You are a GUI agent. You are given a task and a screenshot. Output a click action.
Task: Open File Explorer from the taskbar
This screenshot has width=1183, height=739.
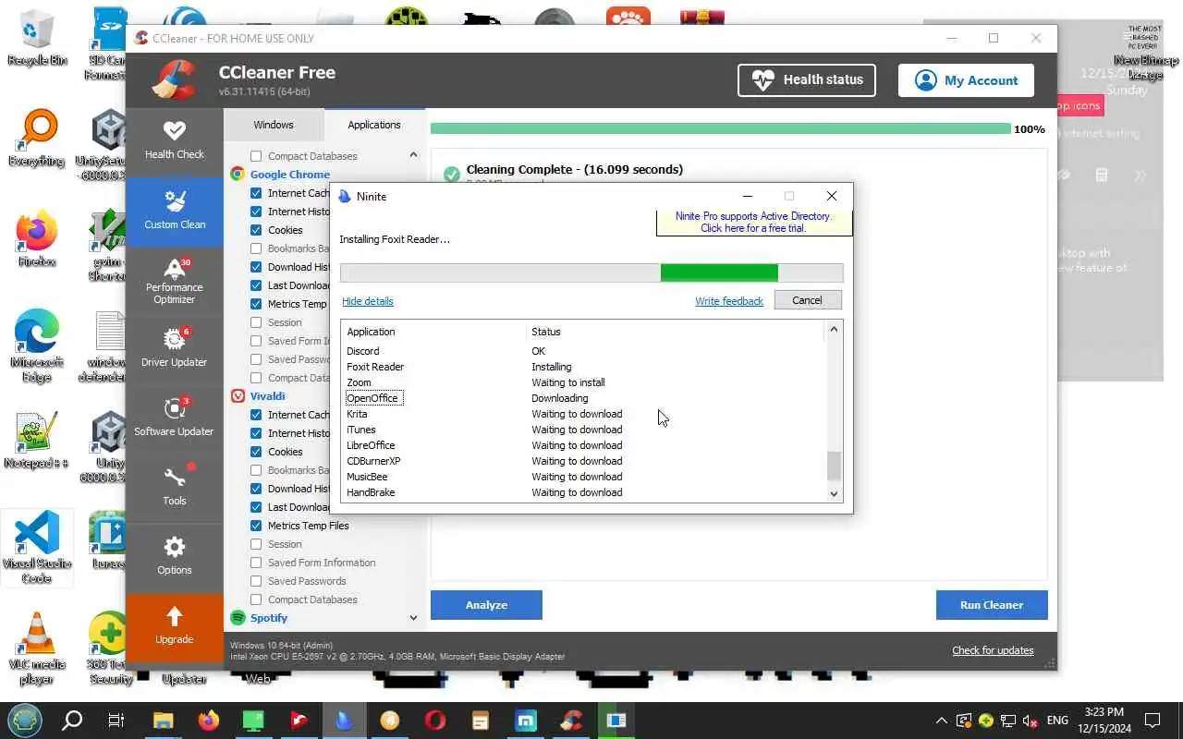pyautogui.click(x=163, y=720)
